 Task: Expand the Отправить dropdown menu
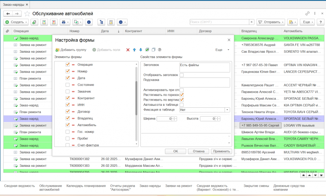coord(271,22)
